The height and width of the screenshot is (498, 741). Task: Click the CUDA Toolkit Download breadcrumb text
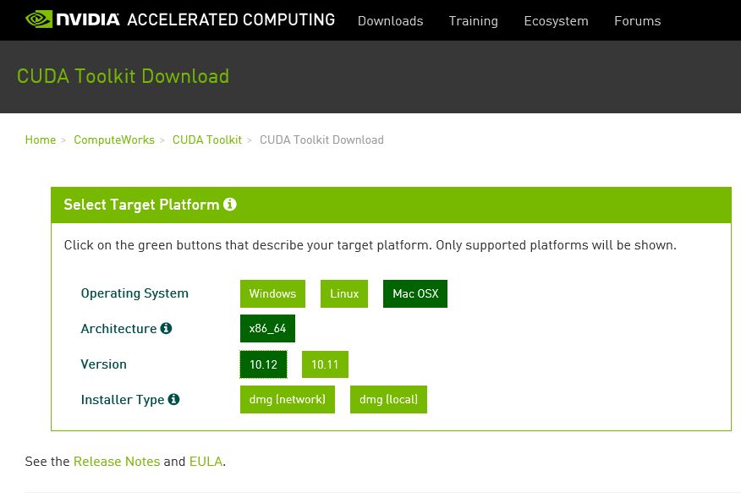click(321, 140)
